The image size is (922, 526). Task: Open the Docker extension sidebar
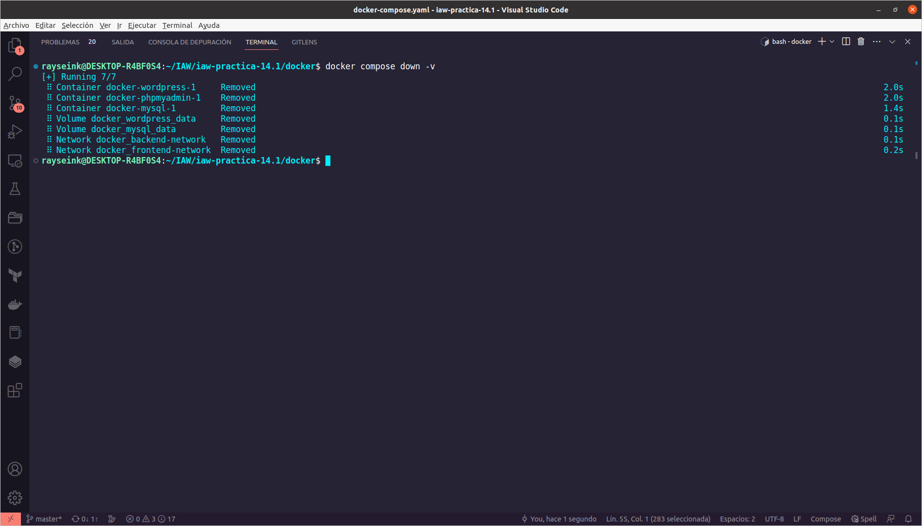15,304
